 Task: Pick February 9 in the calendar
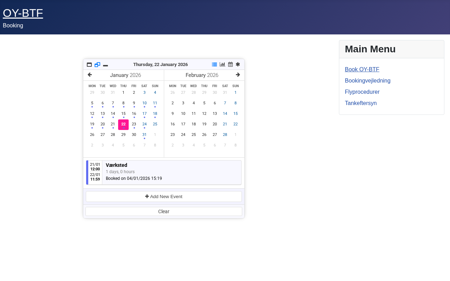pos(173,114)
